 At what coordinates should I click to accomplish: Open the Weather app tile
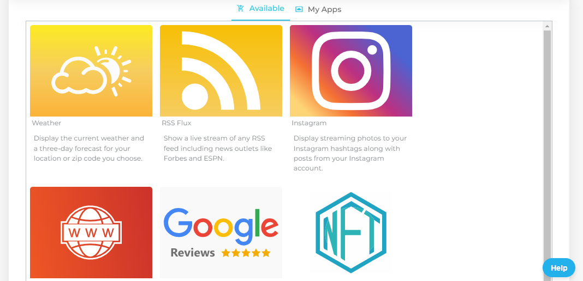(x=91, y=71)
